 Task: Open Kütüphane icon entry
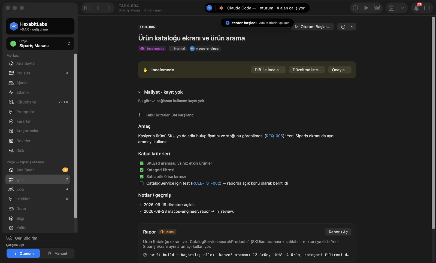38,102
